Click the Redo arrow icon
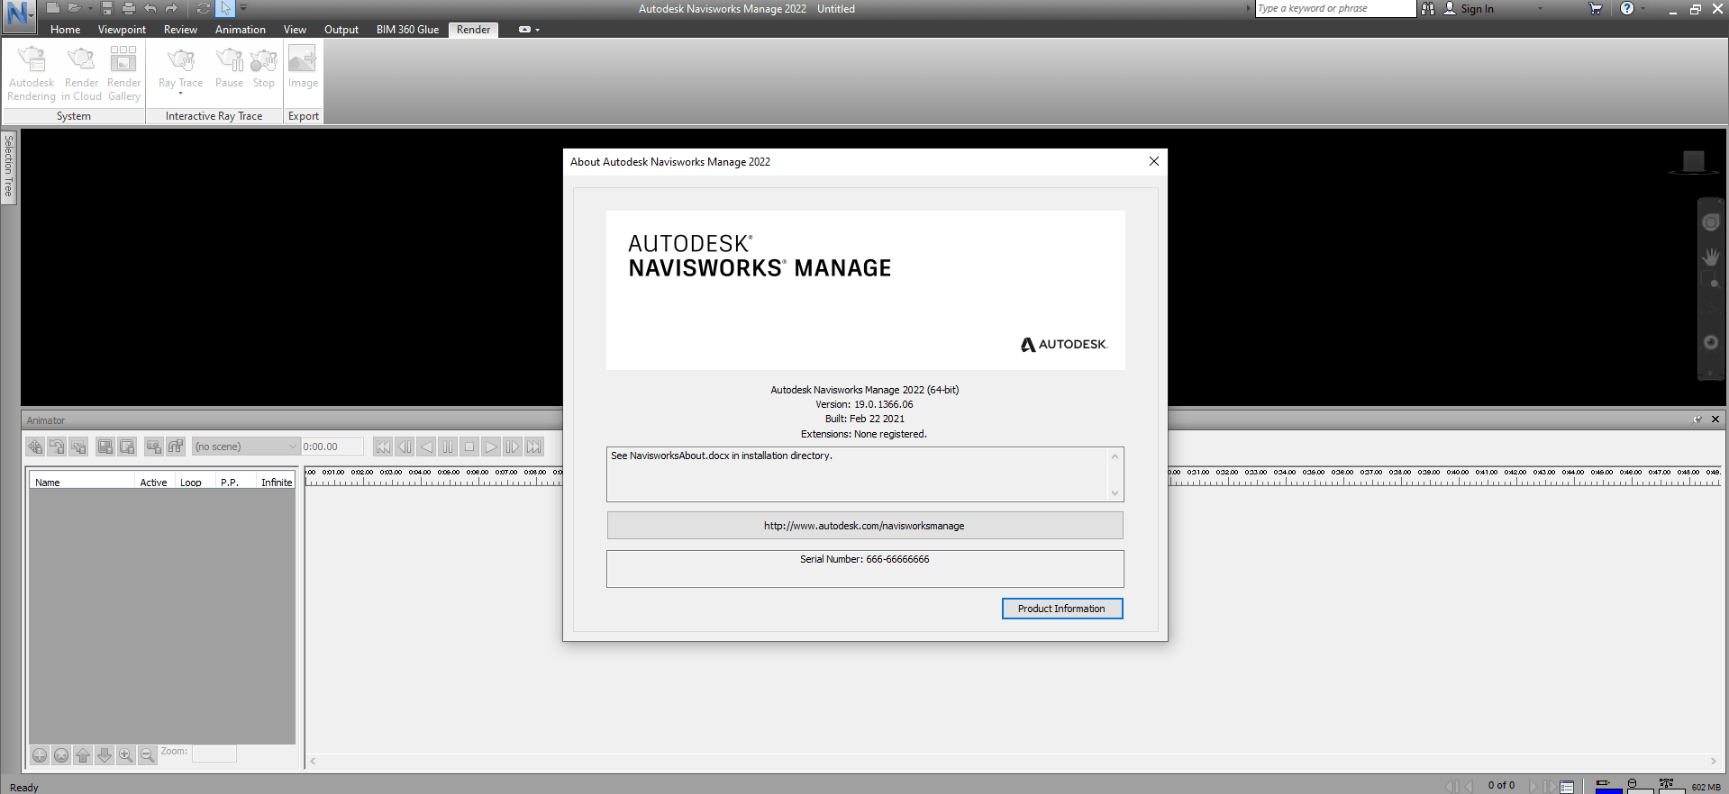The image size is (1729, 794). (172, 8)
